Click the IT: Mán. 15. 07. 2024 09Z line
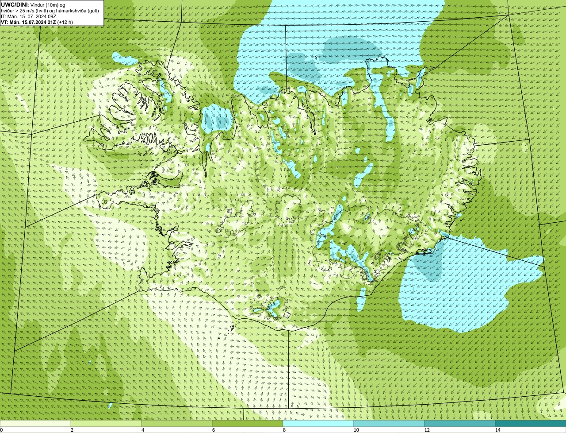The width and height of the screenshot is (566, 433). click(x=28, y=16)
